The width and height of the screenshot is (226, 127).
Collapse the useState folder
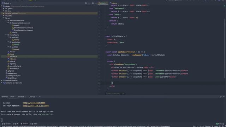click(8, 47)
